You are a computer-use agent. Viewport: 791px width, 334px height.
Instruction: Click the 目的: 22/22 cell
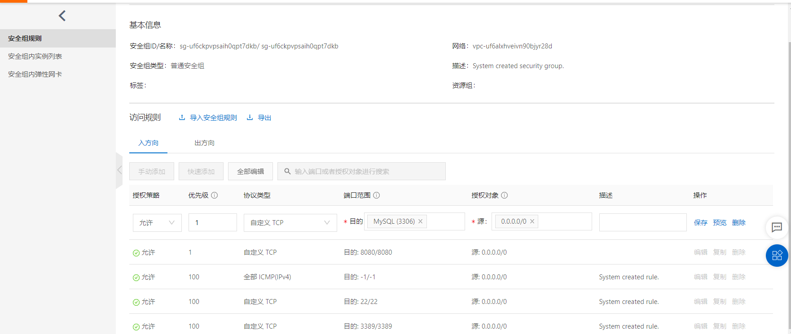pyautogui.click(x=361, y=302)
